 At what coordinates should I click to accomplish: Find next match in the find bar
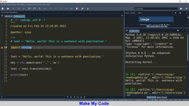pyautogui.click(x=71, y=97)
